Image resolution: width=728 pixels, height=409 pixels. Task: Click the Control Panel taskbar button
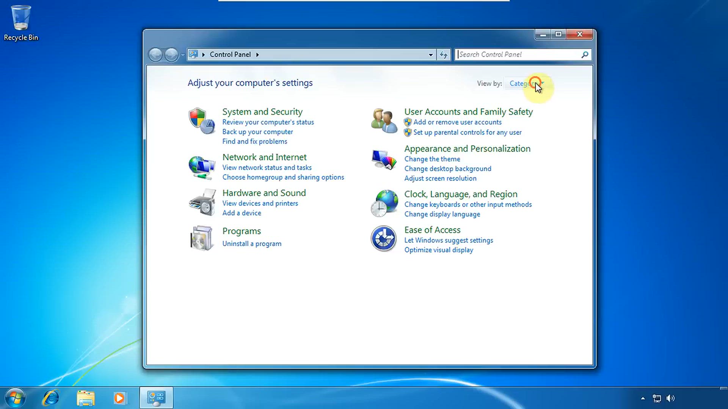coord(156,398)
